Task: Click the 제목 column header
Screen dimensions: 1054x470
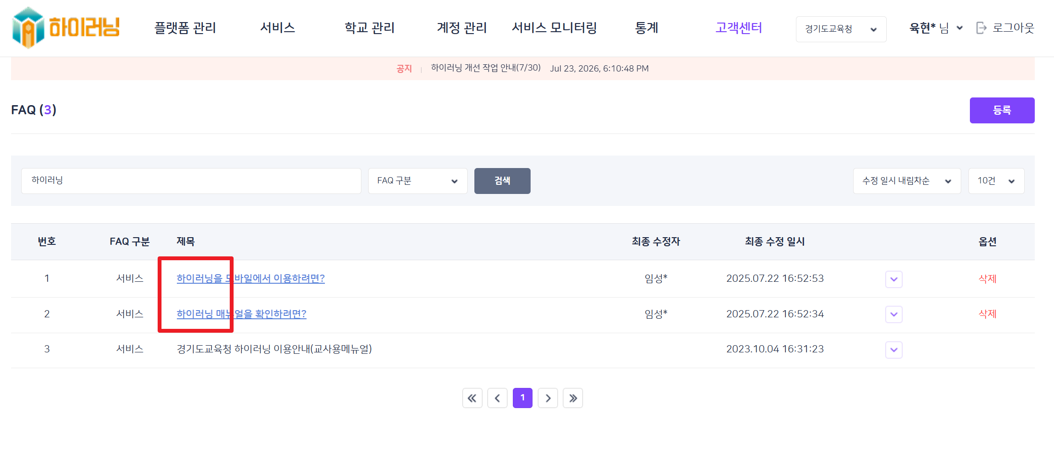Action: pos(186,241)
